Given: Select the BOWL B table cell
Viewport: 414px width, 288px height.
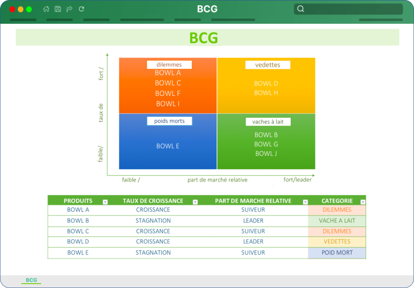Looking at the screenshot, I should click(78, 220).
